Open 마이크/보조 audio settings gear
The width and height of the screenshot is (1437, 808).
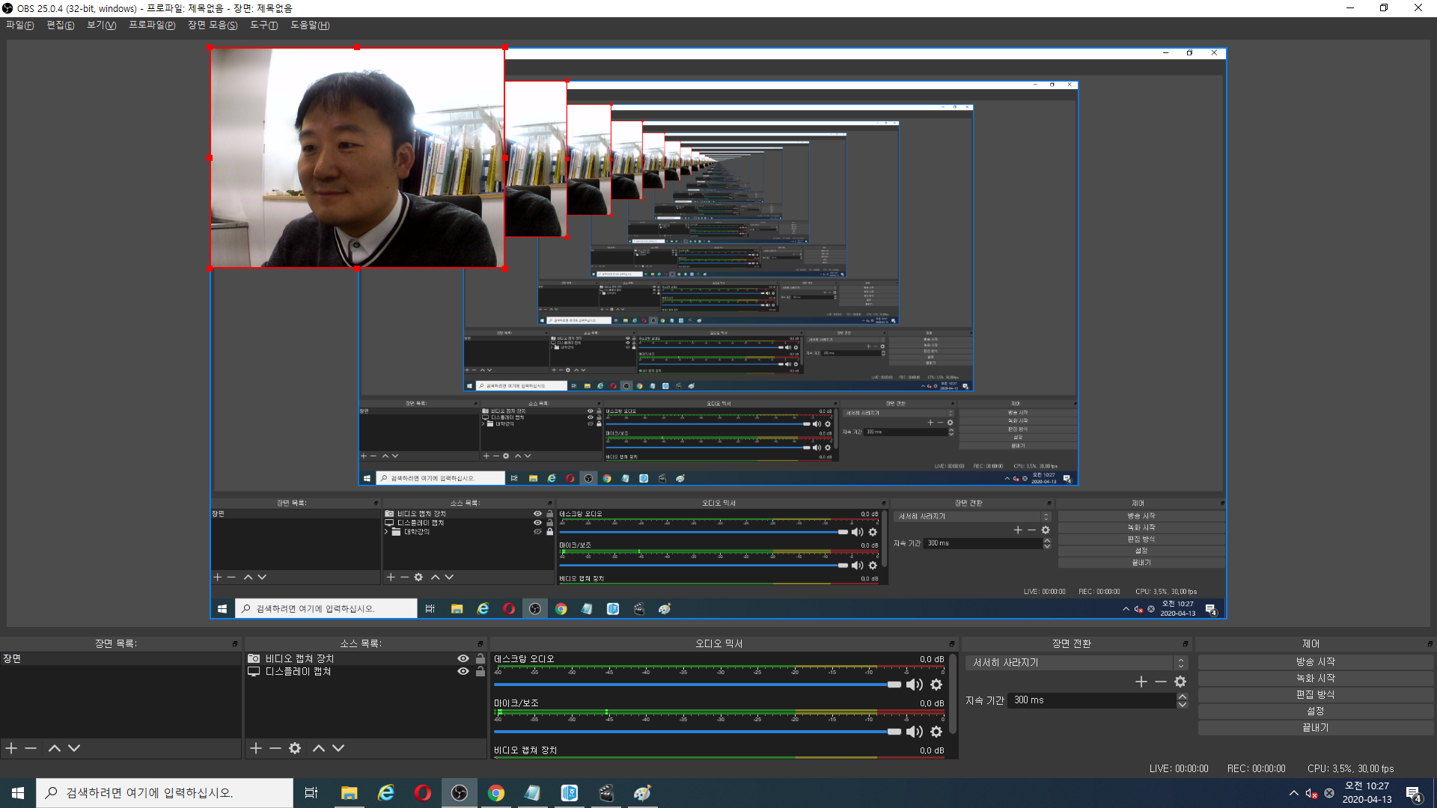pos(936,732)
